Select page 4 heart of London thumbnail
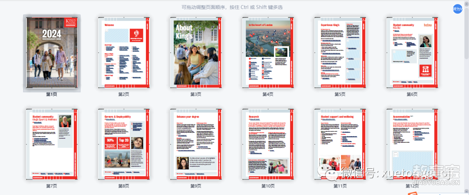The height and width of the screenshot is (195, 469). click(268, 52)
